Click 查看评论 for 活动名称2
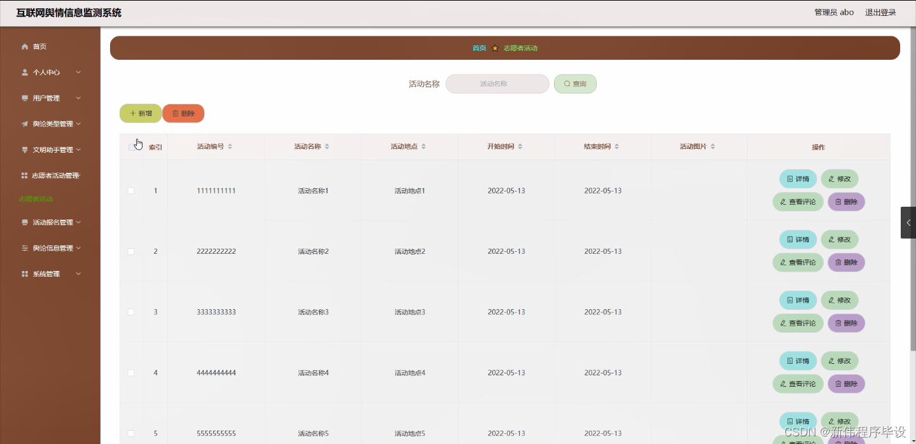Screen dimensions: 916x444 click(x=798, y=263)
